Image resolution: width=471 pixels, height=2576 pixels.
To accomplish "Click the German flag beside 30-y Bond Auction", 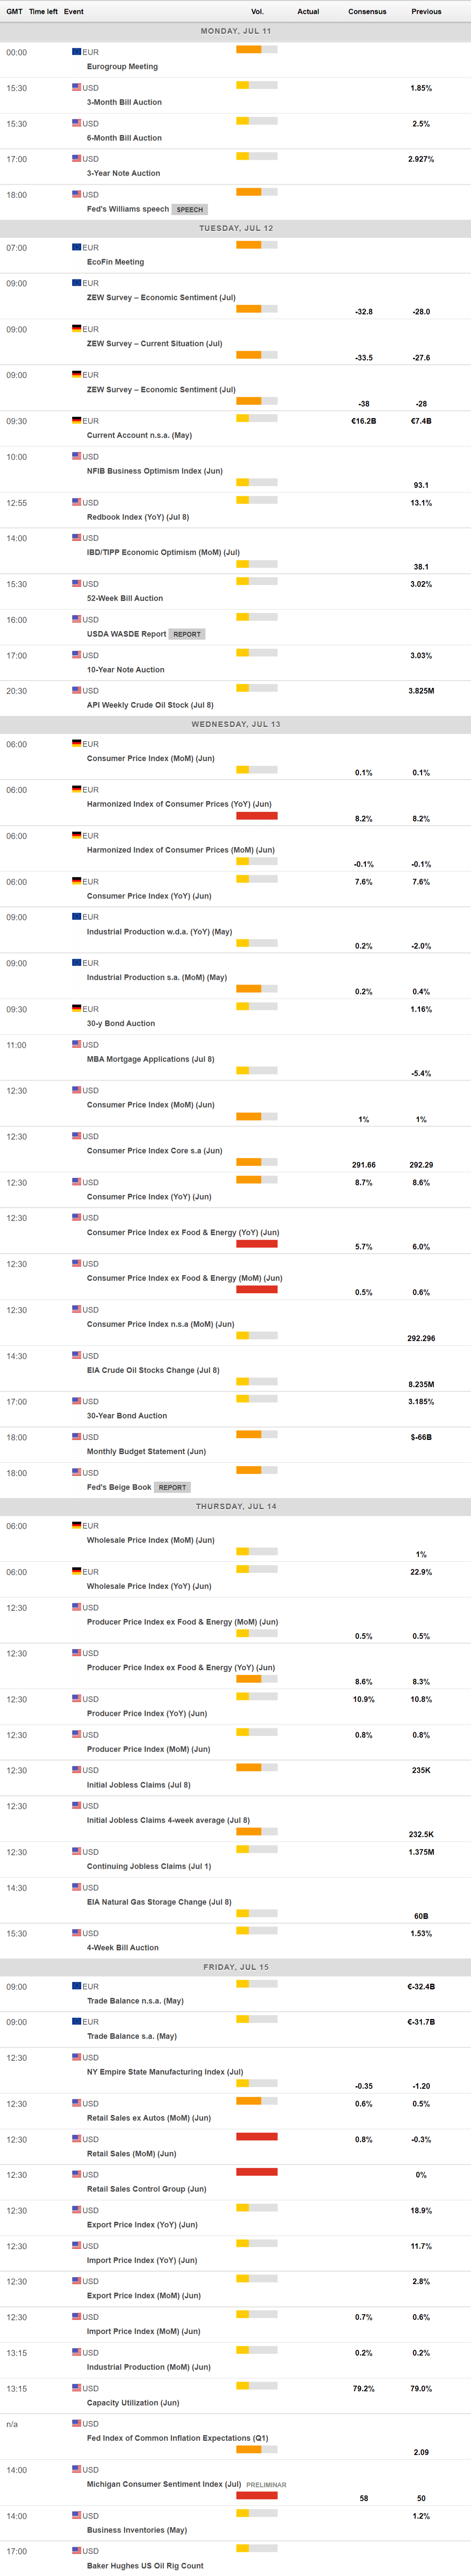I will click(77, 1008).
